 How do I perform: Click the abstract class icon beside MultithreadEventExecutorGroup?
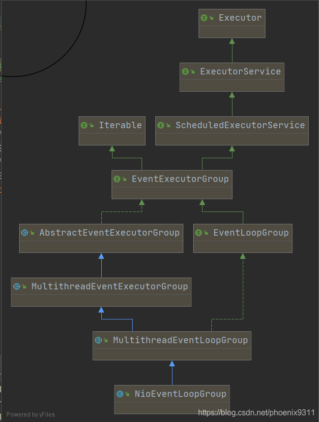point(17,286)
